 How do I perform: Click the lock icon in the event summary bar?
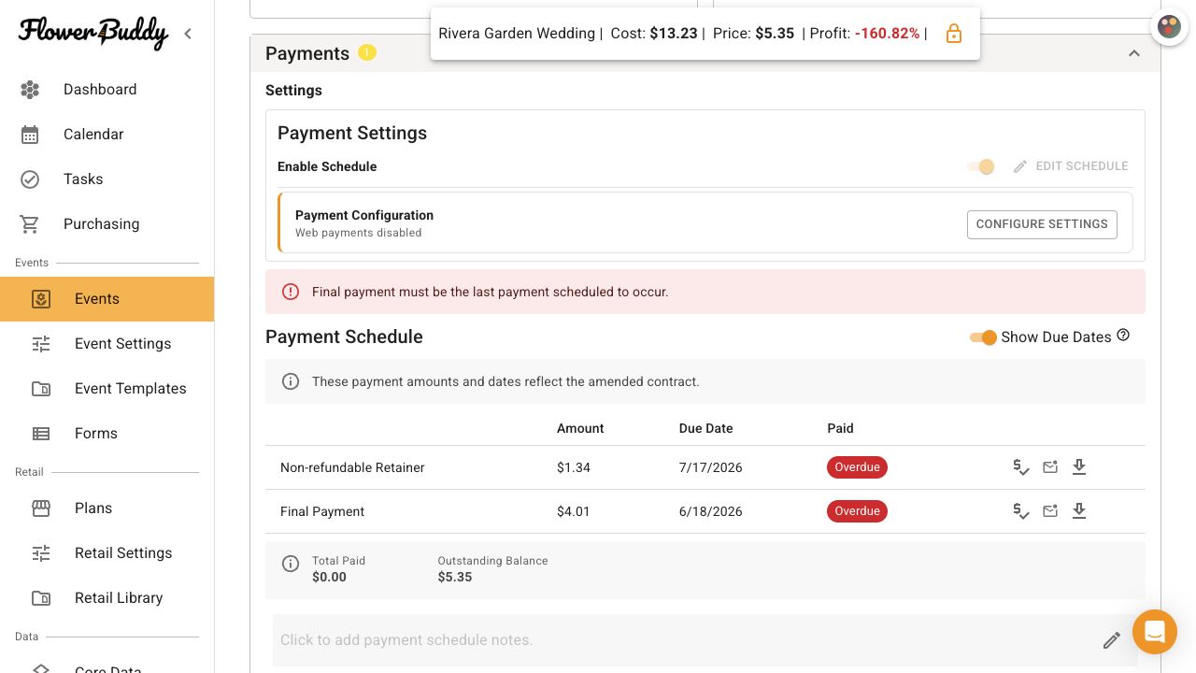pyautogui.click(x=954, y=34)
